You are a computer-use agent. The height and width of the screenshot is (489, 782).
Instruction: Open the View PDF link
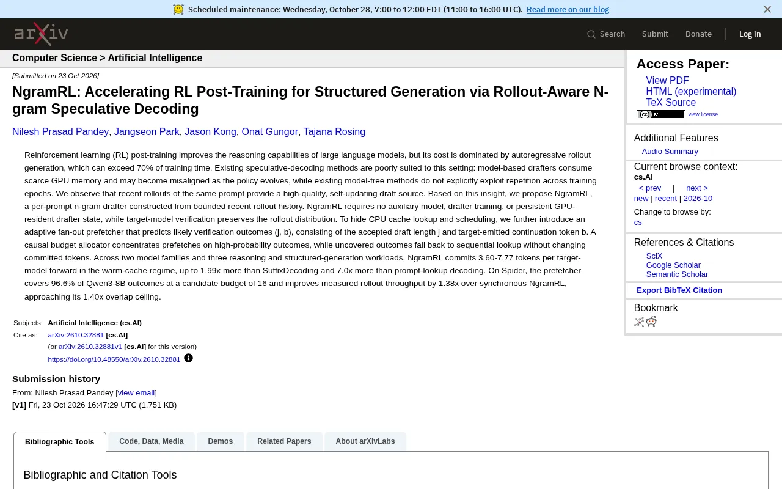(x=667, y=81)
